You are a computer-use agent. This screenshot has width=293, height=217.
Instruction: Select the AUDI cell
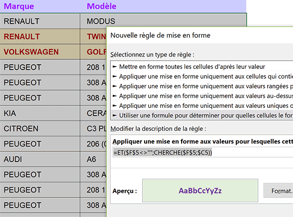(40, 159)
